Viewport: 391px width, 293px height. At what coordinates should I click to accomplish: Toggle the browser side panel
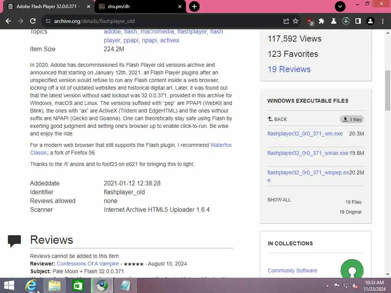(358, 21)
